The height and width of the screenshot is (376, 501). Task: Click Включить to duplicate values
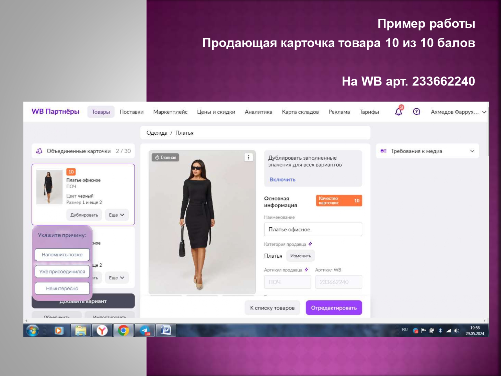pyautogui.click(x=283, y=179)
